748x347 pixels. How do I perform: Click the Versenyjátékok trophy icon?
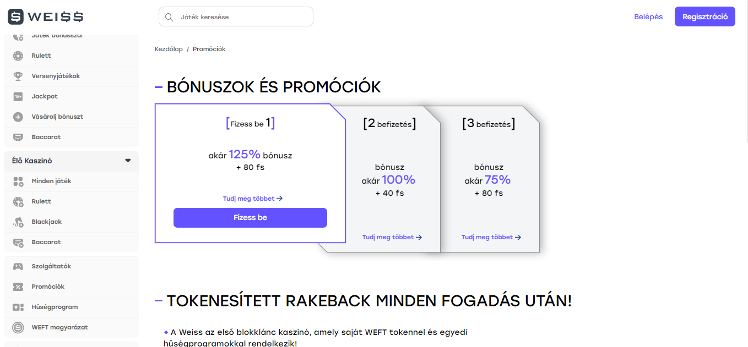(x=18, y=76)
